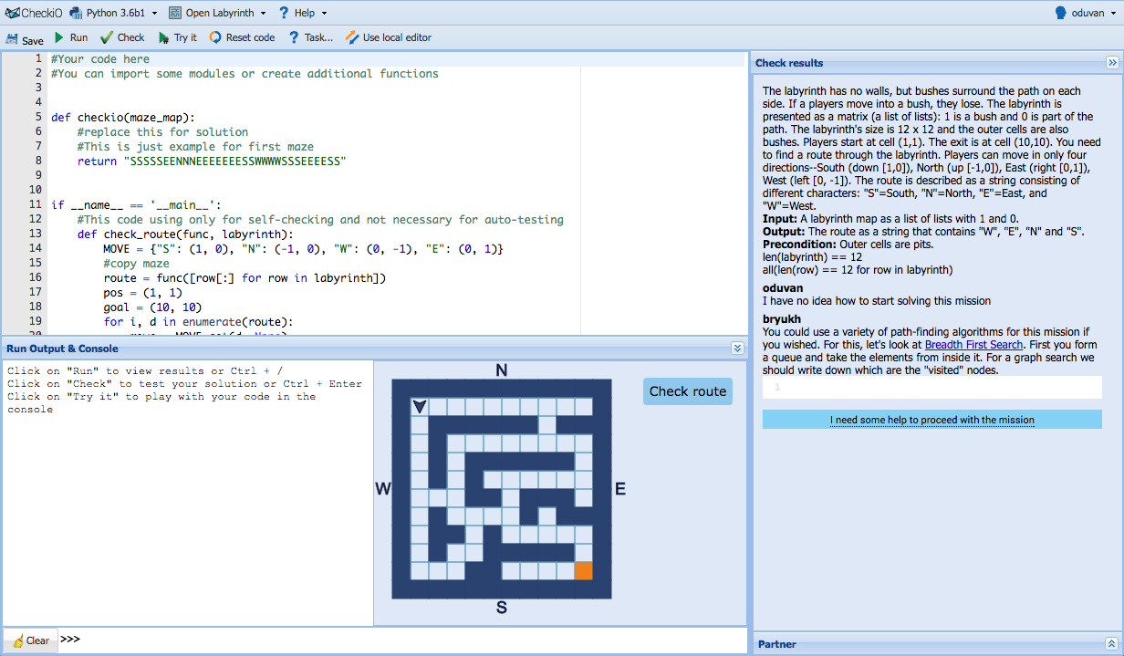Click the Check route button
The width and height of the screenshot is (1124, 656).
(x=687, y=391)
